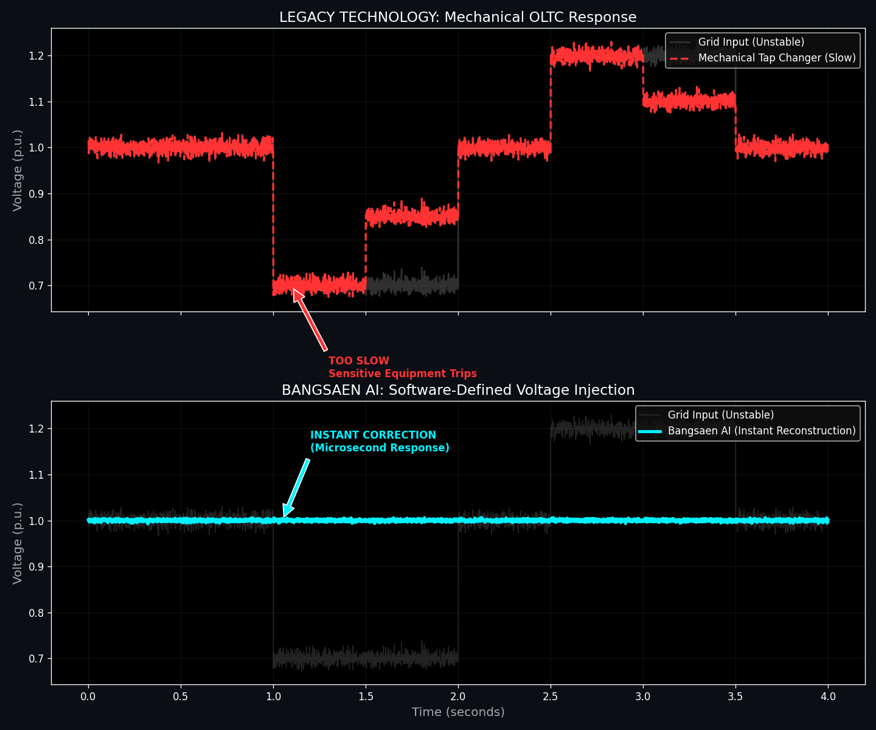Click the 1.2 voltage step plateau segment

596,55
